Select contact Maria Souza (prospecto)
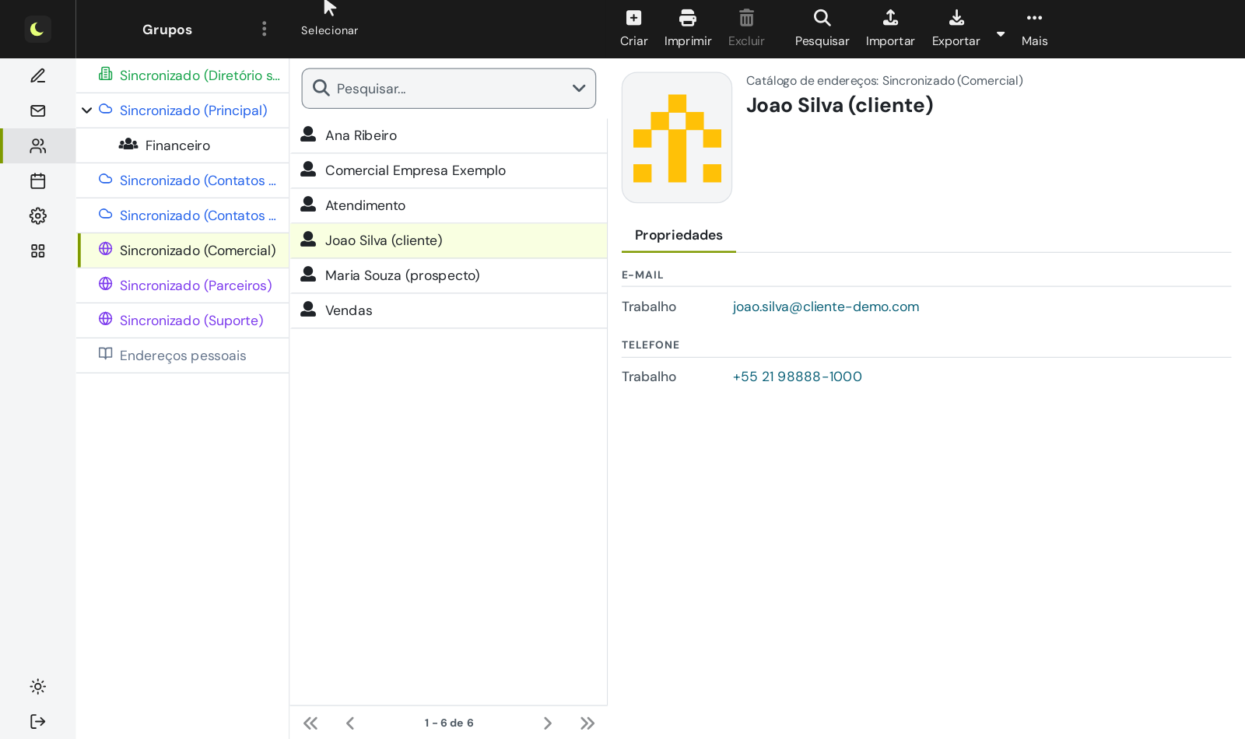Image resolution: width=1245 pixels, height=739 pixels. click(x=449, y=275)
